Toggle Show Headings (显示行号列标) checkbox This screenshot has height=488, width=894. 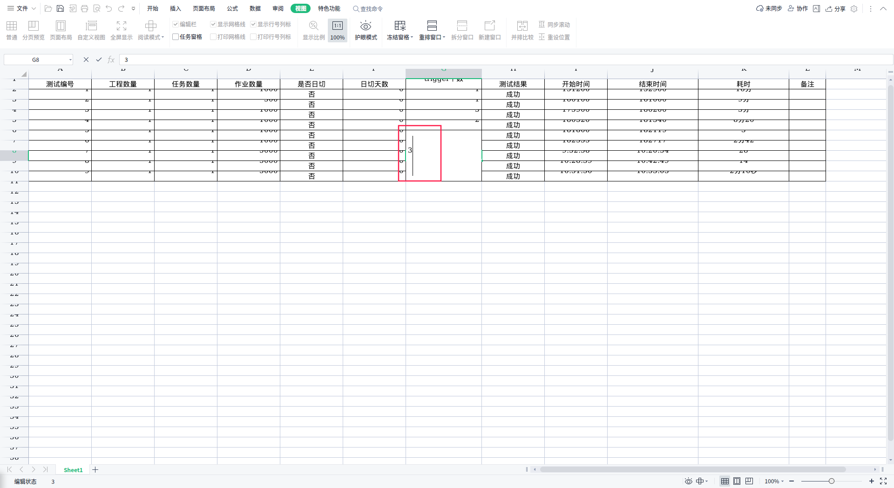pos(271,24)
